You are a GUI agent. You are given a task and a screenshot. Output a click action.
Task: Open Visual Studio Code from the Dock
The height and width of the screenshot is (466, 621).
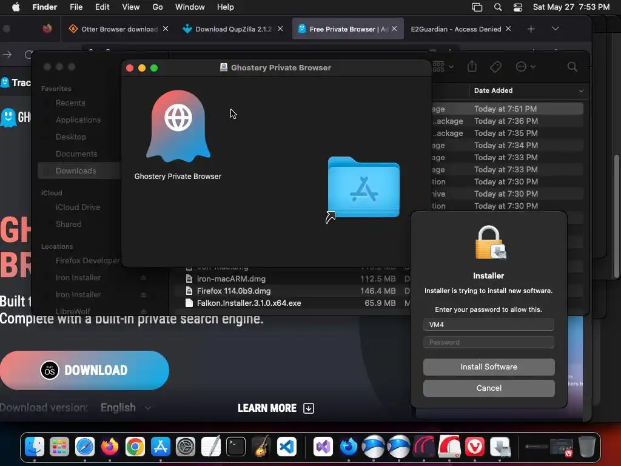[x=286, y=447]
